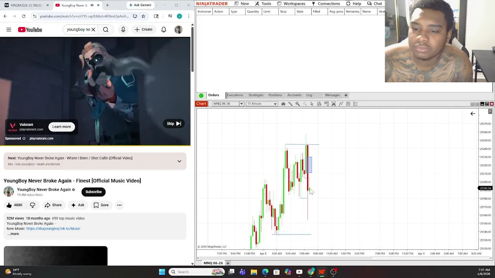Screen dimensions: 495x278
Task: Mute the YoungBoy tab via speaker icon
Action: pos(92,5)
